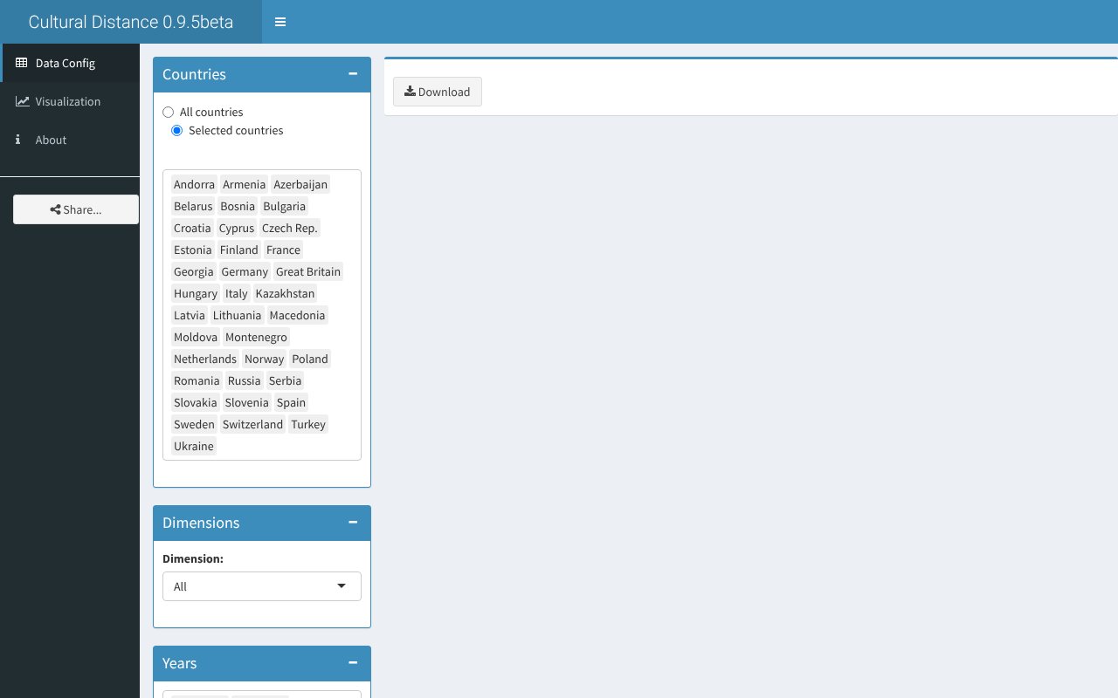Open the Dimension dropdown
Screen dimensions: 1118x698
[262, 586]
